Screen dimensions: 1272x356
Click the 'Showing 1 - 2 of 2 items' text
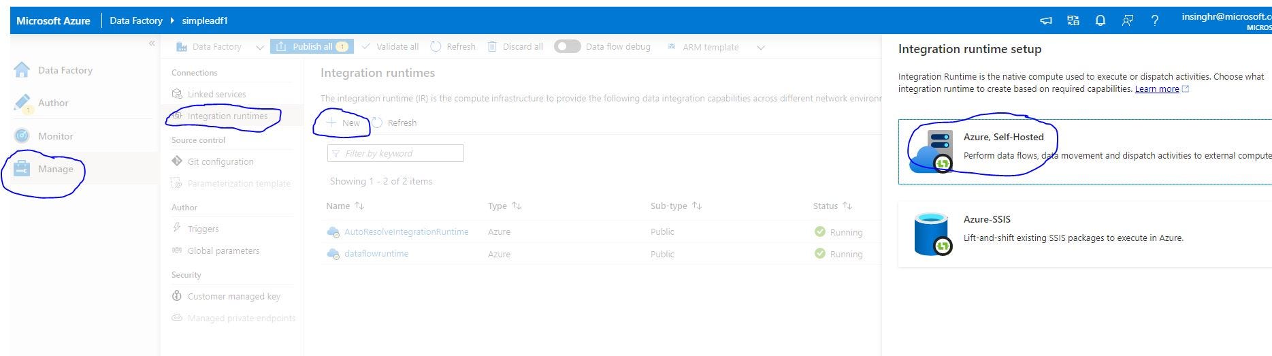click(x=381, y=181)
